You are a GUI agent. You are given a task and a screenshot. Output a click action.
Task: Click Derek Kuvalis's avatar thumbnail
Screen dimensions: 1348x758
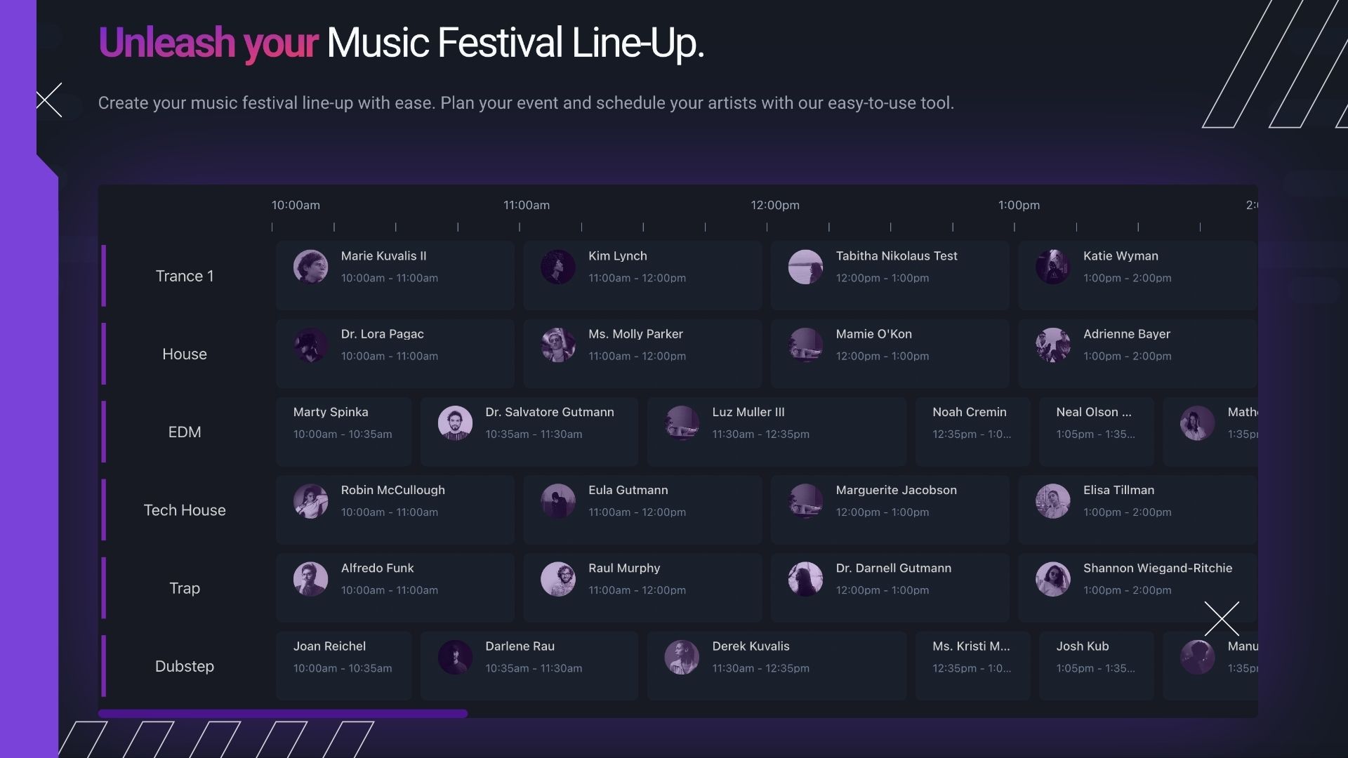682,657
